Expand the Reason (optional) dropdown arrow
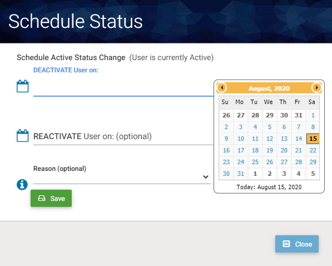Image resolution: width=332 pixels, height=266 pixels. tap(206, 177)
